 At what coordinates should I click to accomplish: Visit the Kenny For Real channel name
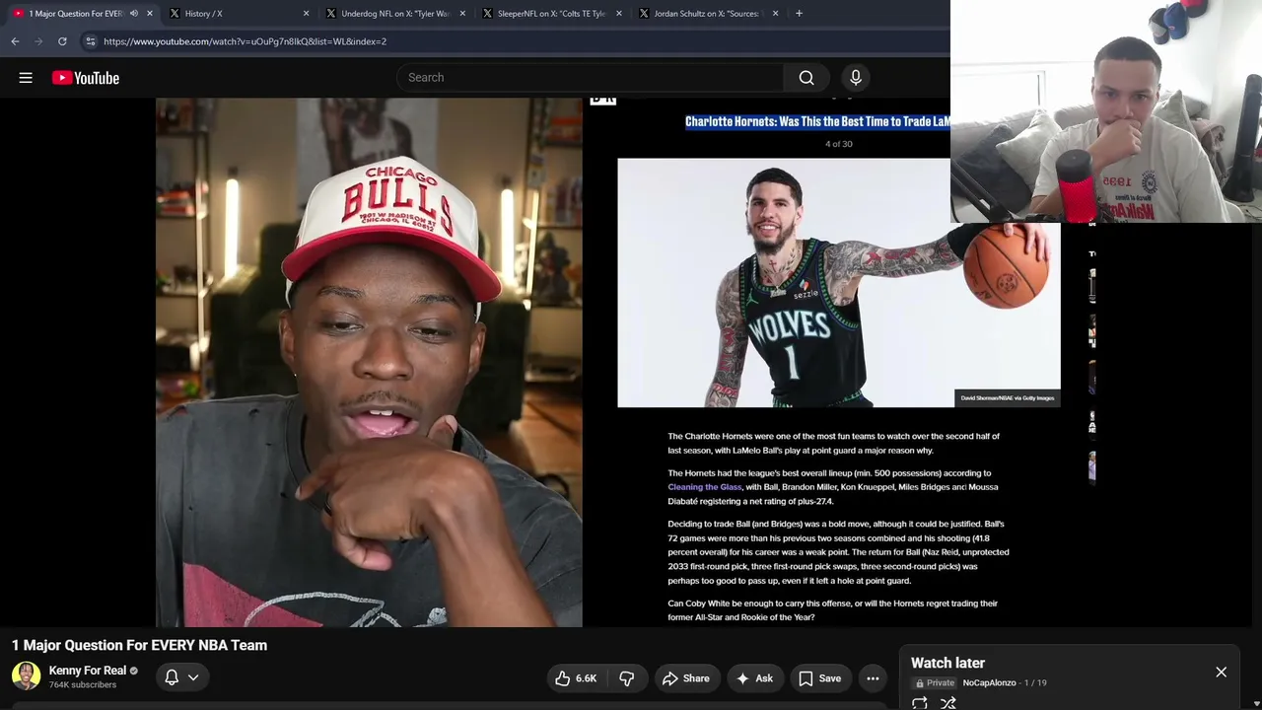tap(88, 671)
